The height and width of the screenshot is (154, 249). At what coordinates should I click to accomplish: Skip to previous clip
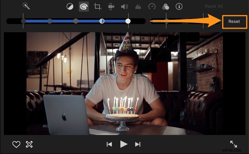point(109,144)
